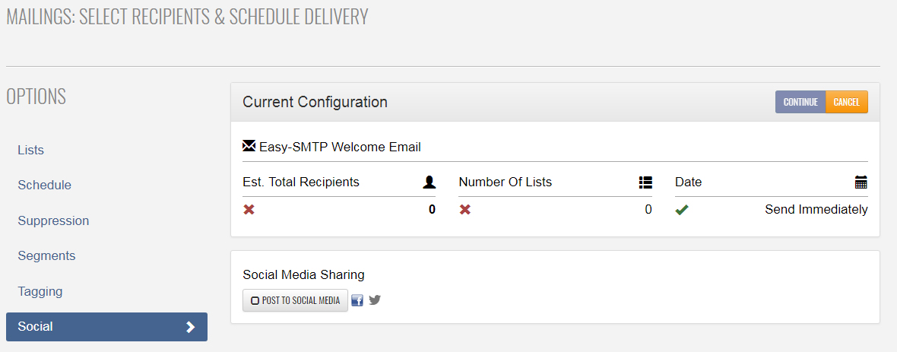Image resolution: width=897 pixels, height=352 pixels.
Task: Click the calendar icon next to Date
Action: pyautogui.click(x=861, y=182)
